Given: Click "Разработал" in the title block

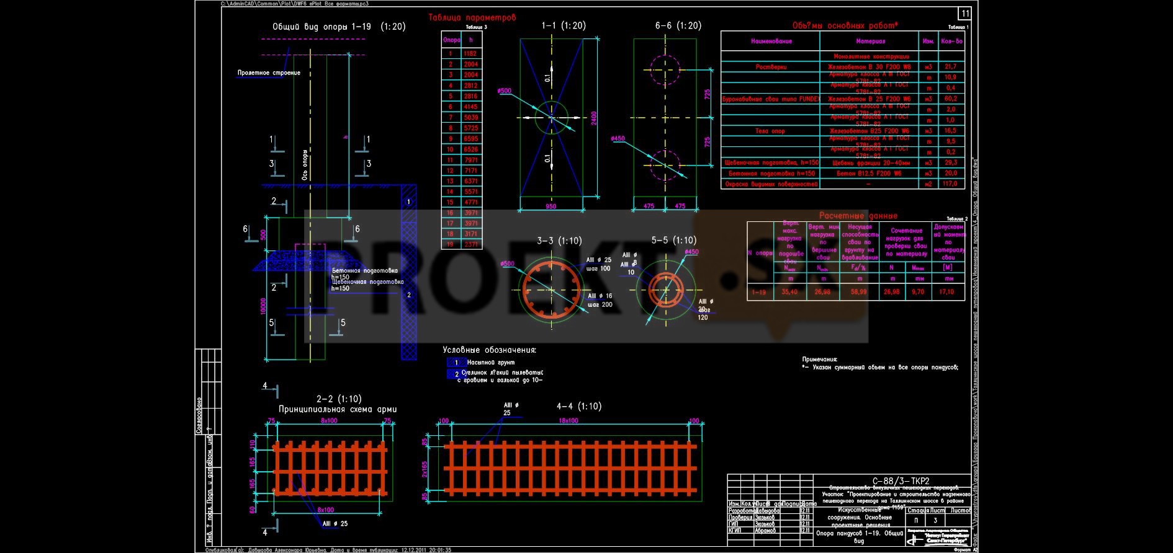Looking at the screenshot, I should (741, 510).
